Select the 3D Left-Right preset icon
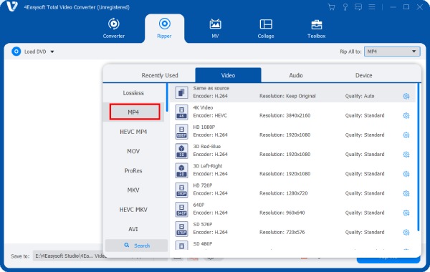Viewport: 430px width, 272px height. (181, 170)
